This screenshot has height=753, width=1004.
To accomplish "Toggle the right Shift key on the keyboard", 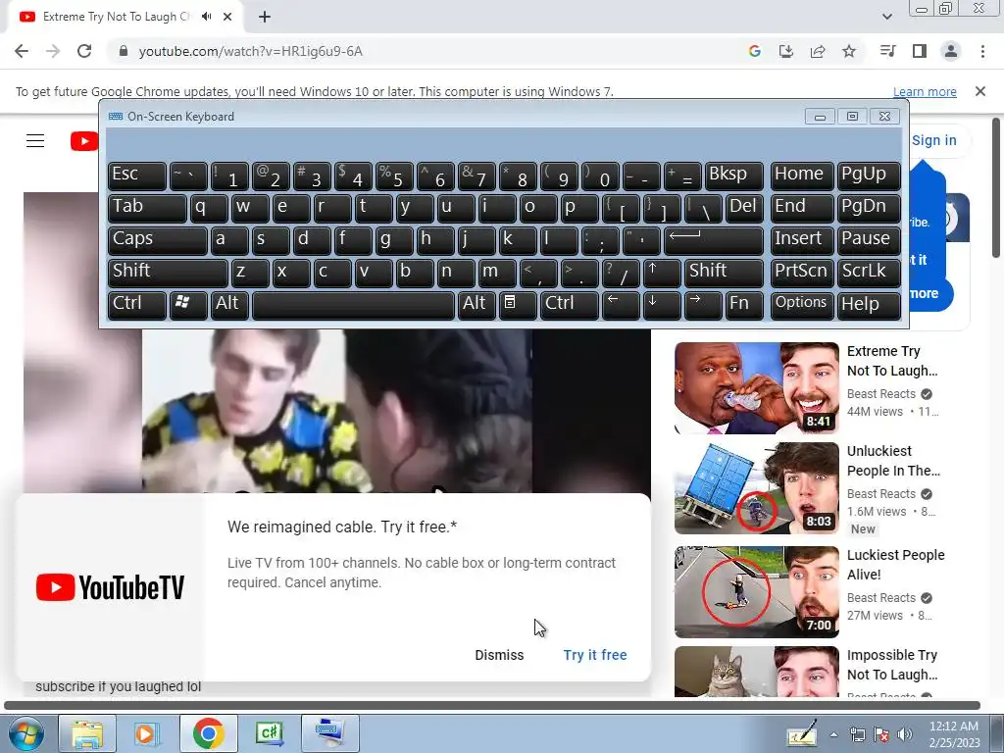I will [724, 273].
